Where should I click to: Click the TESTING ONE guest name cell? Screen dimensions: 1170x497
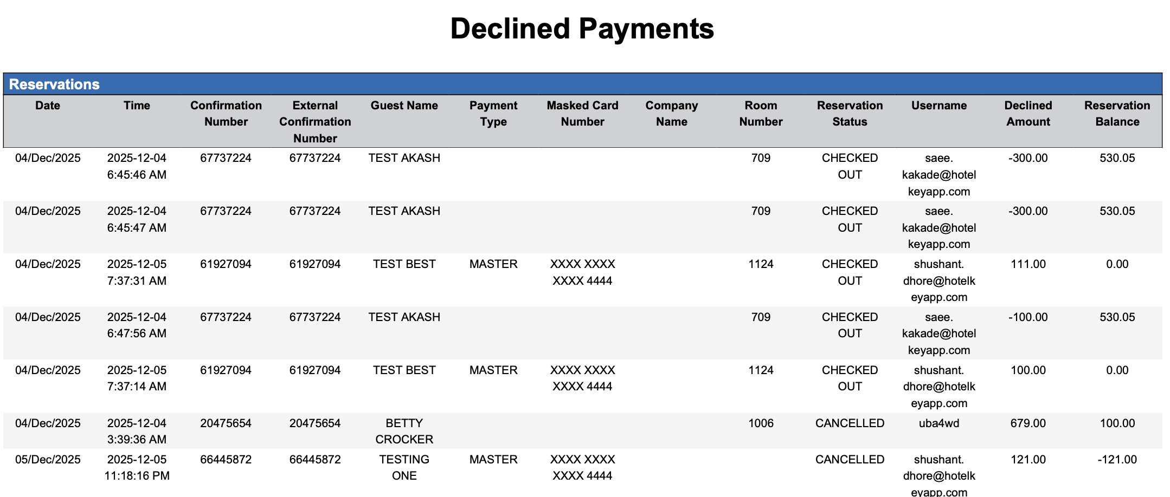click(404, 467)
